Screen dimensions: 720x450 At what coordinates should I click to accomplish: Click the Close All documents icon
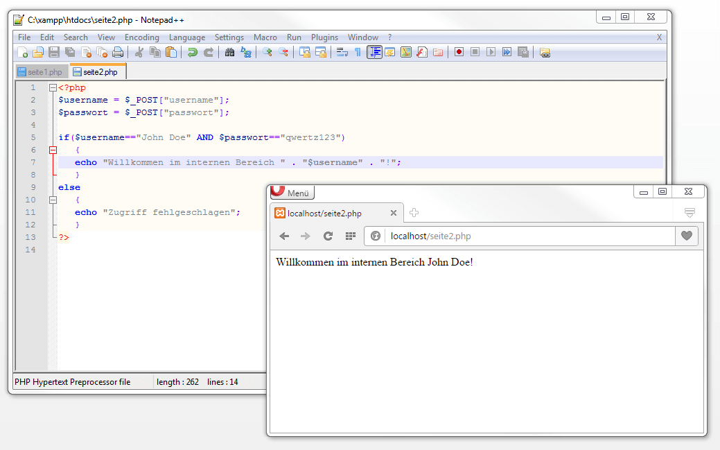102,53
